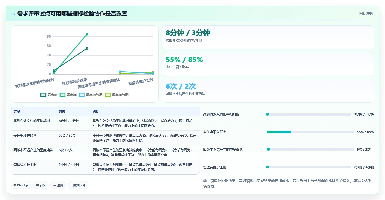
Task: Click the 维度 column header
Action: click(x=17, y=112)
